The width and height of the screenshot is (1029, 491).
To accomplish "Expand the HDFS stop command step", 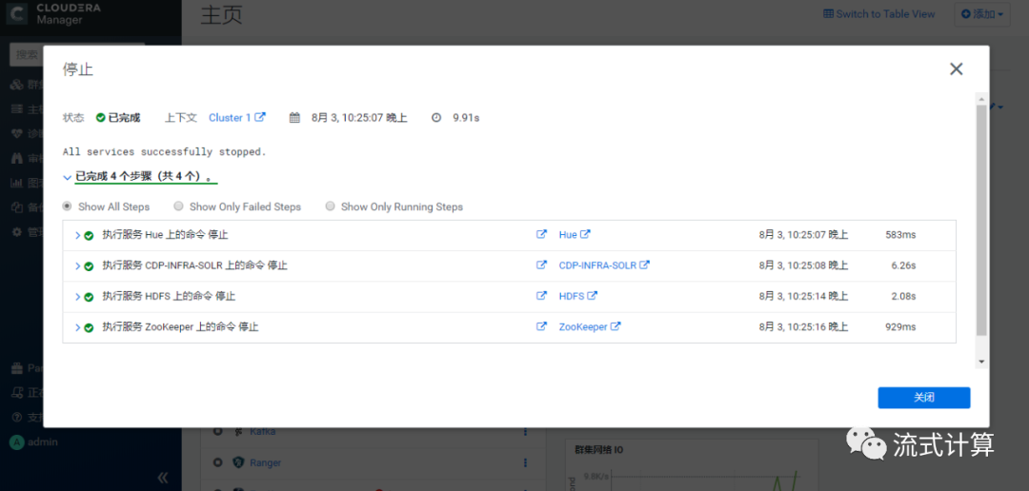I will click(77, 296).
